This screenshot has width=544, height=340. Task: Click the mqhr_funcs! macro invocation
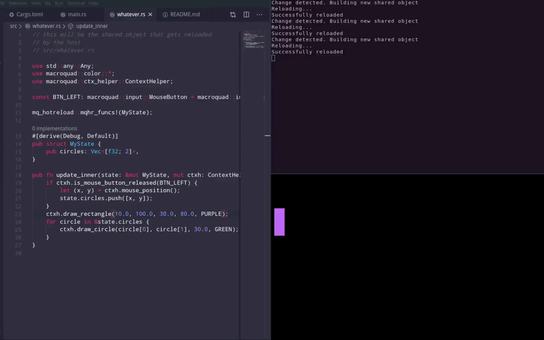click(99, 113)
